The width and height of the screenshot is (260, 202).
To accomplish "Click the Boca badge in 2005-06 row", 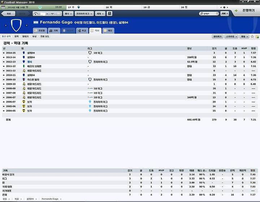I will (24, 106).
